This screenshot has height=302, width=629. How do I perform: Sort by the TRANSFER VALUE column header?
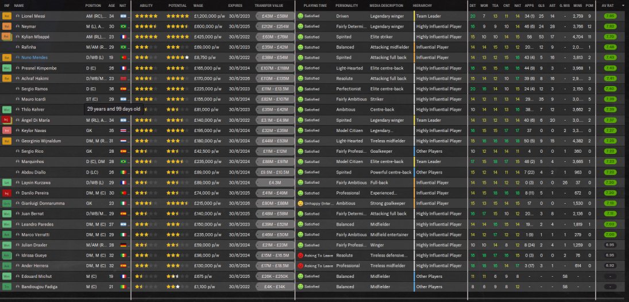[269, 6]
